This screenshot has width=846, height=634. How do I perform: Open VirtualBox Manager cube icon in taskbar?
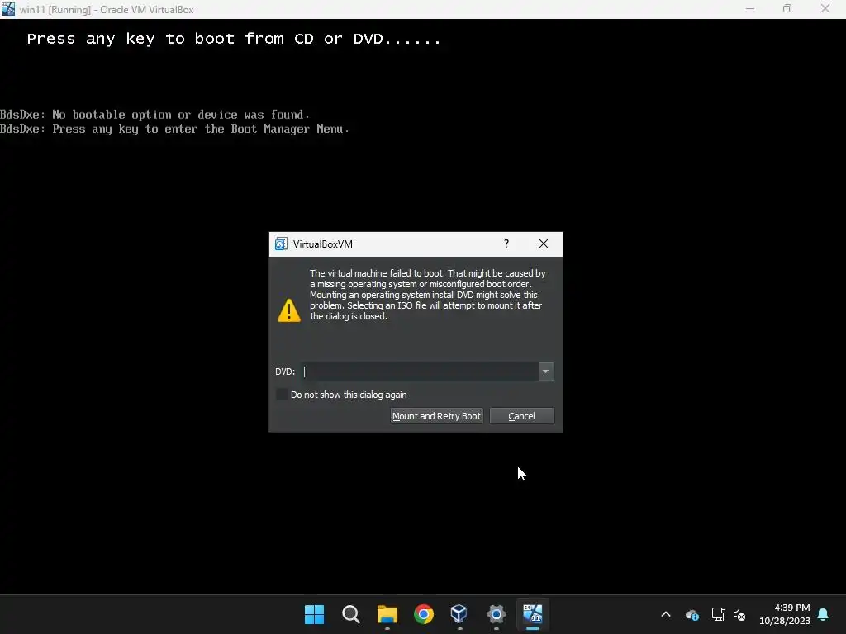(x=459, y=614)
